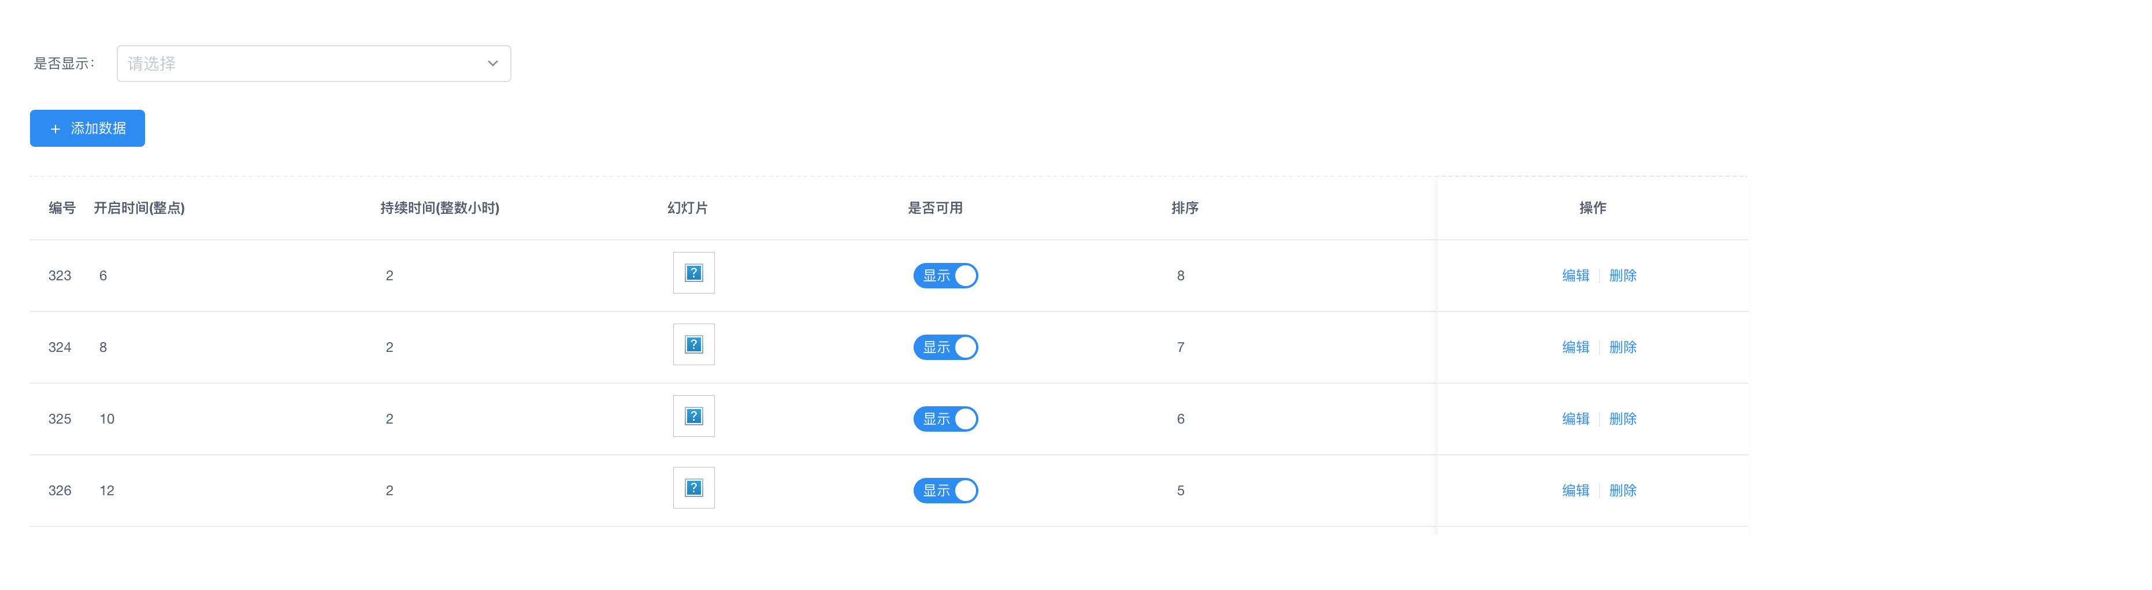The height and width of the screenshot is (590, 2152).
Task: Edit row 324 using 编辑
Action: click(x=1575, y=348)
